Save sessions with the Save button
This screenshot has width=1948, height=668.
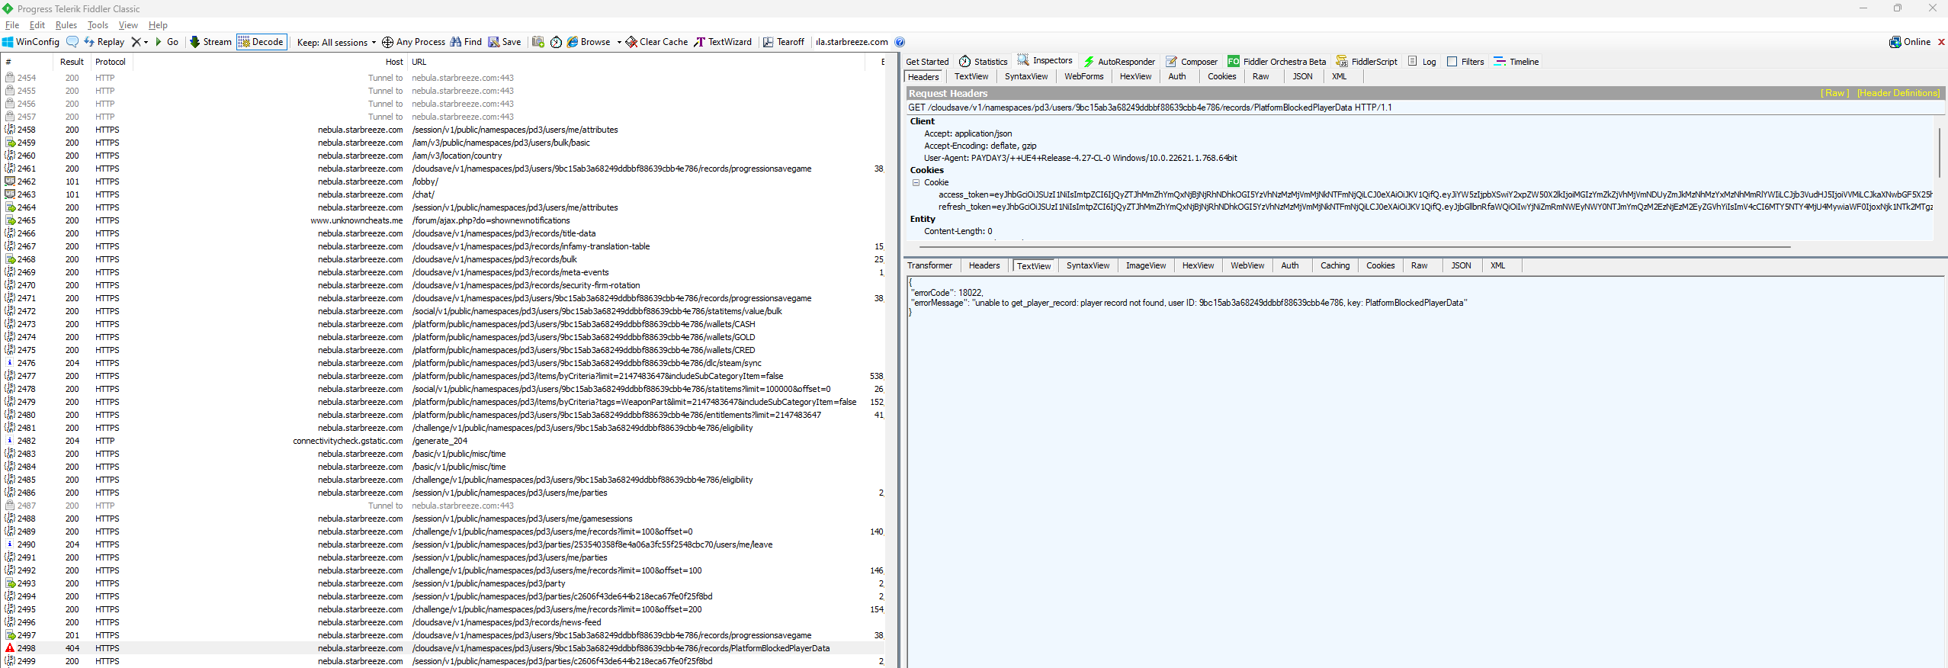pos(505,42)
